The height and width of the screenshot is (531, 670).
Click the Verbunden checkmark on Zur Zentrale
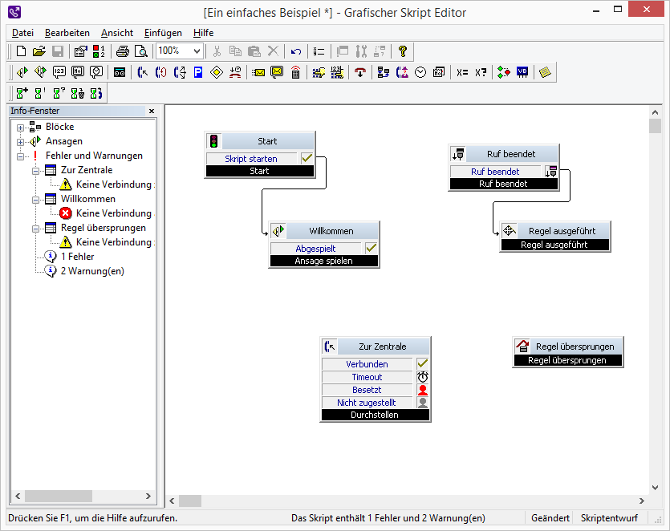pyautogui.click(x=423, y=364)
